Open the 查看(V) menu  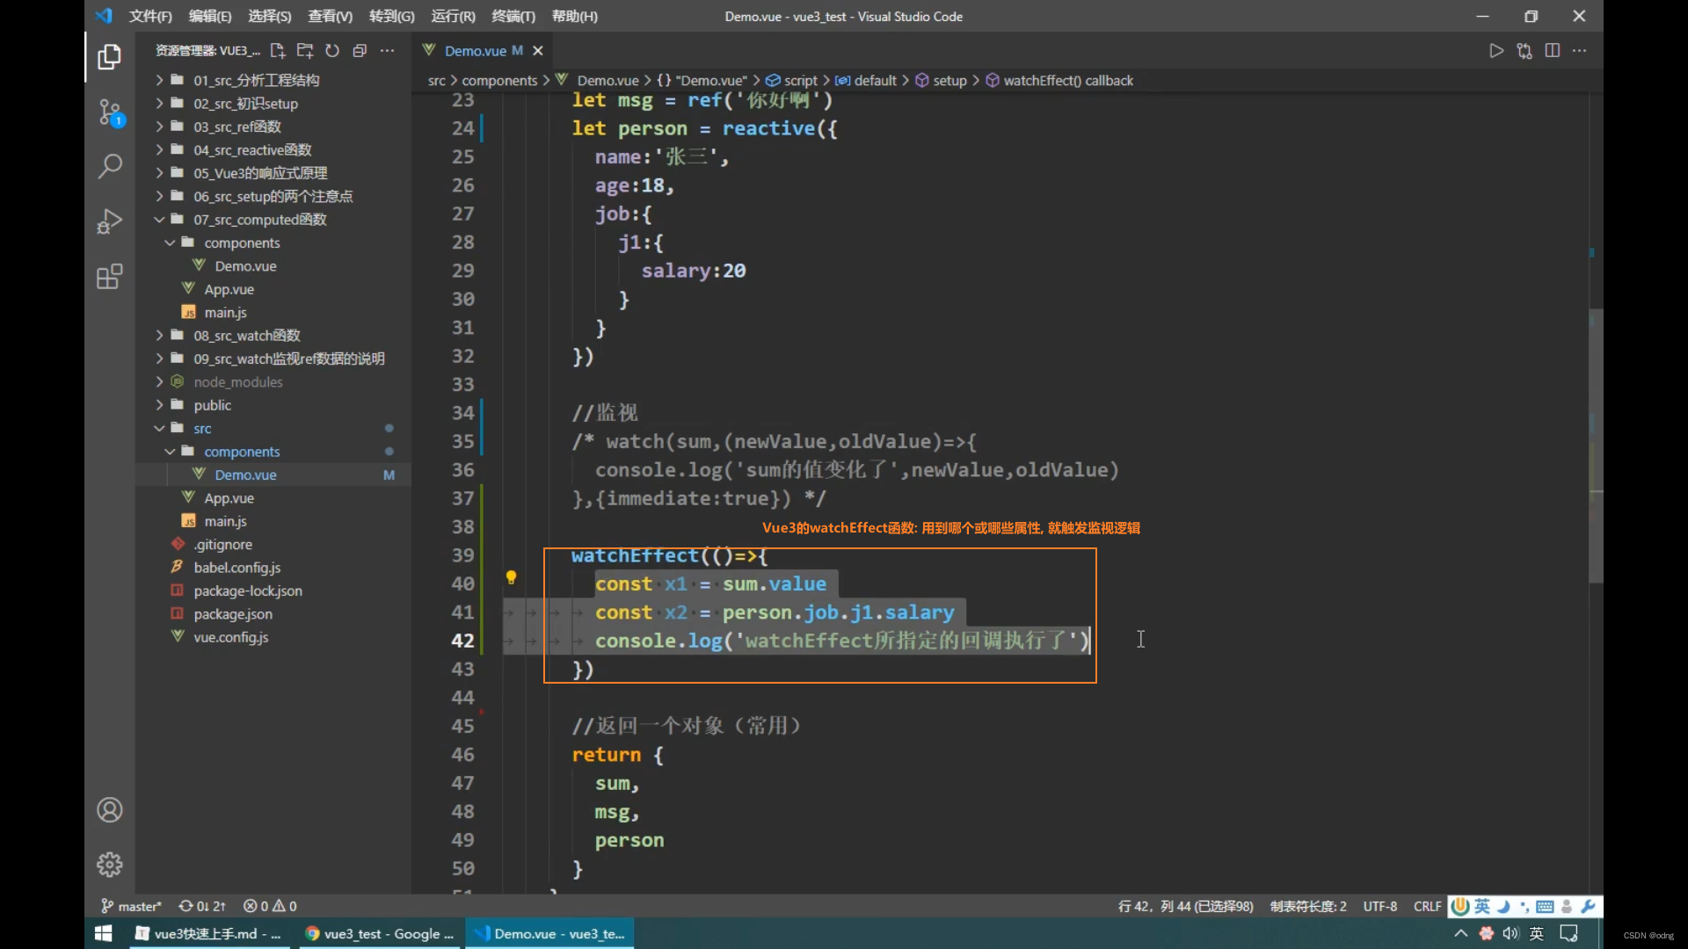coord(331,16)
